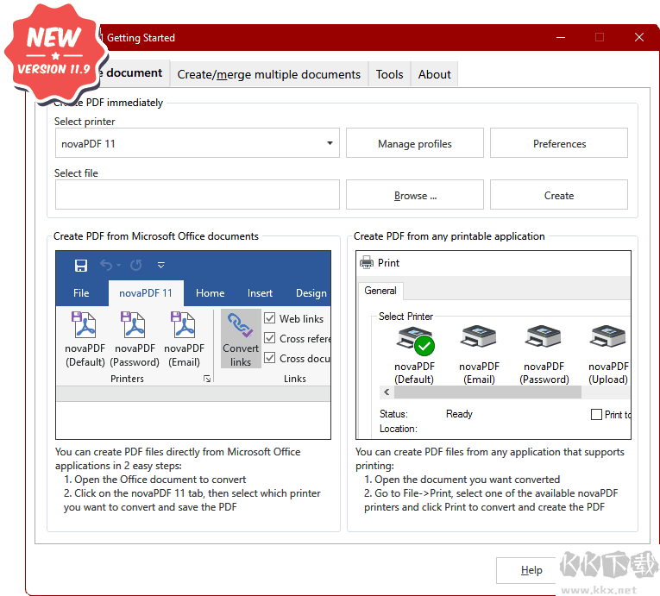Toggle the Web links checkbox
660x596 pixels.
tap(270, 318)
